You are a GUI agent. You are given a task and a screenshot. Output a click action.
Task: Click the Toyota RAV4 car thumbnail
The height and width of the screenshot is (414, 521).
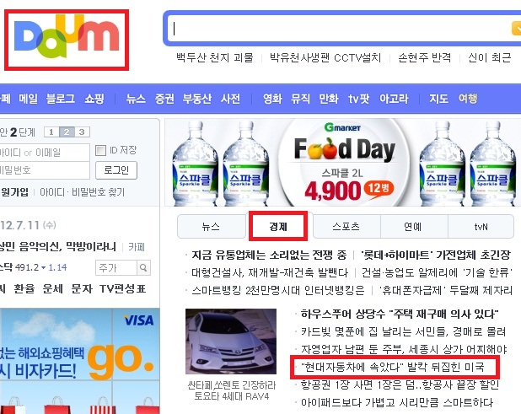point(231,341)
